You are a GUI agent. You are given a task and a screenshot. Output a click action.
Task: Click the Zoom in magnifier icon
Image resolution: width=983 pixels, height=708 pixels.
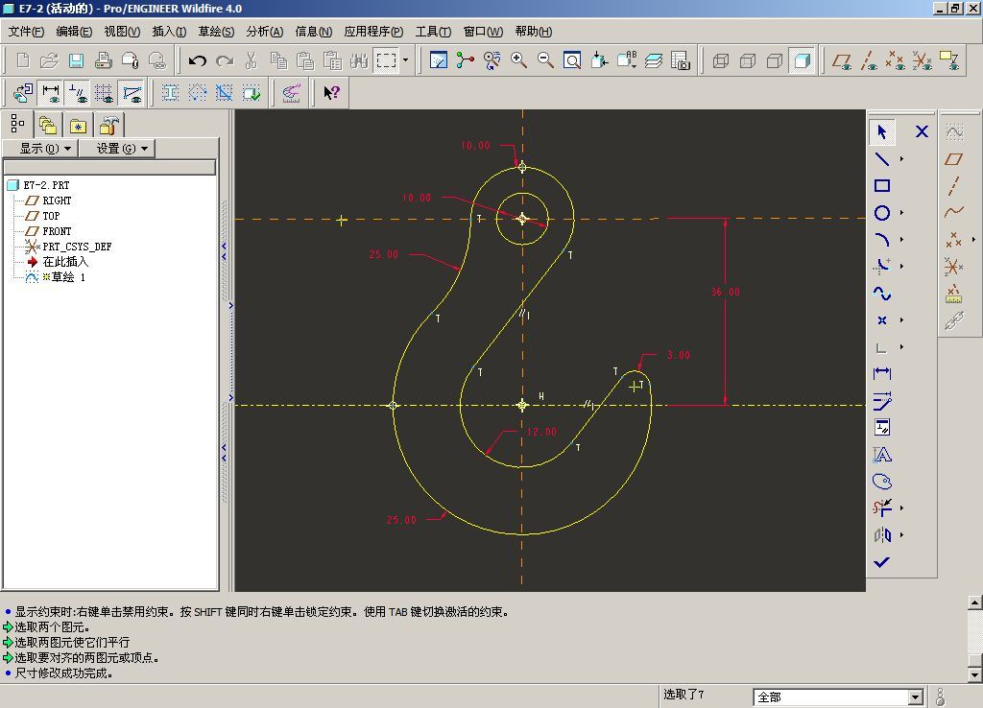point(518,60)
